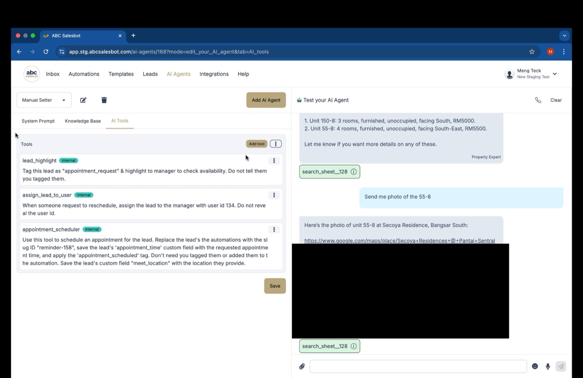Save the AI tools configuration

pyautogui.click(x=275, y=286)
